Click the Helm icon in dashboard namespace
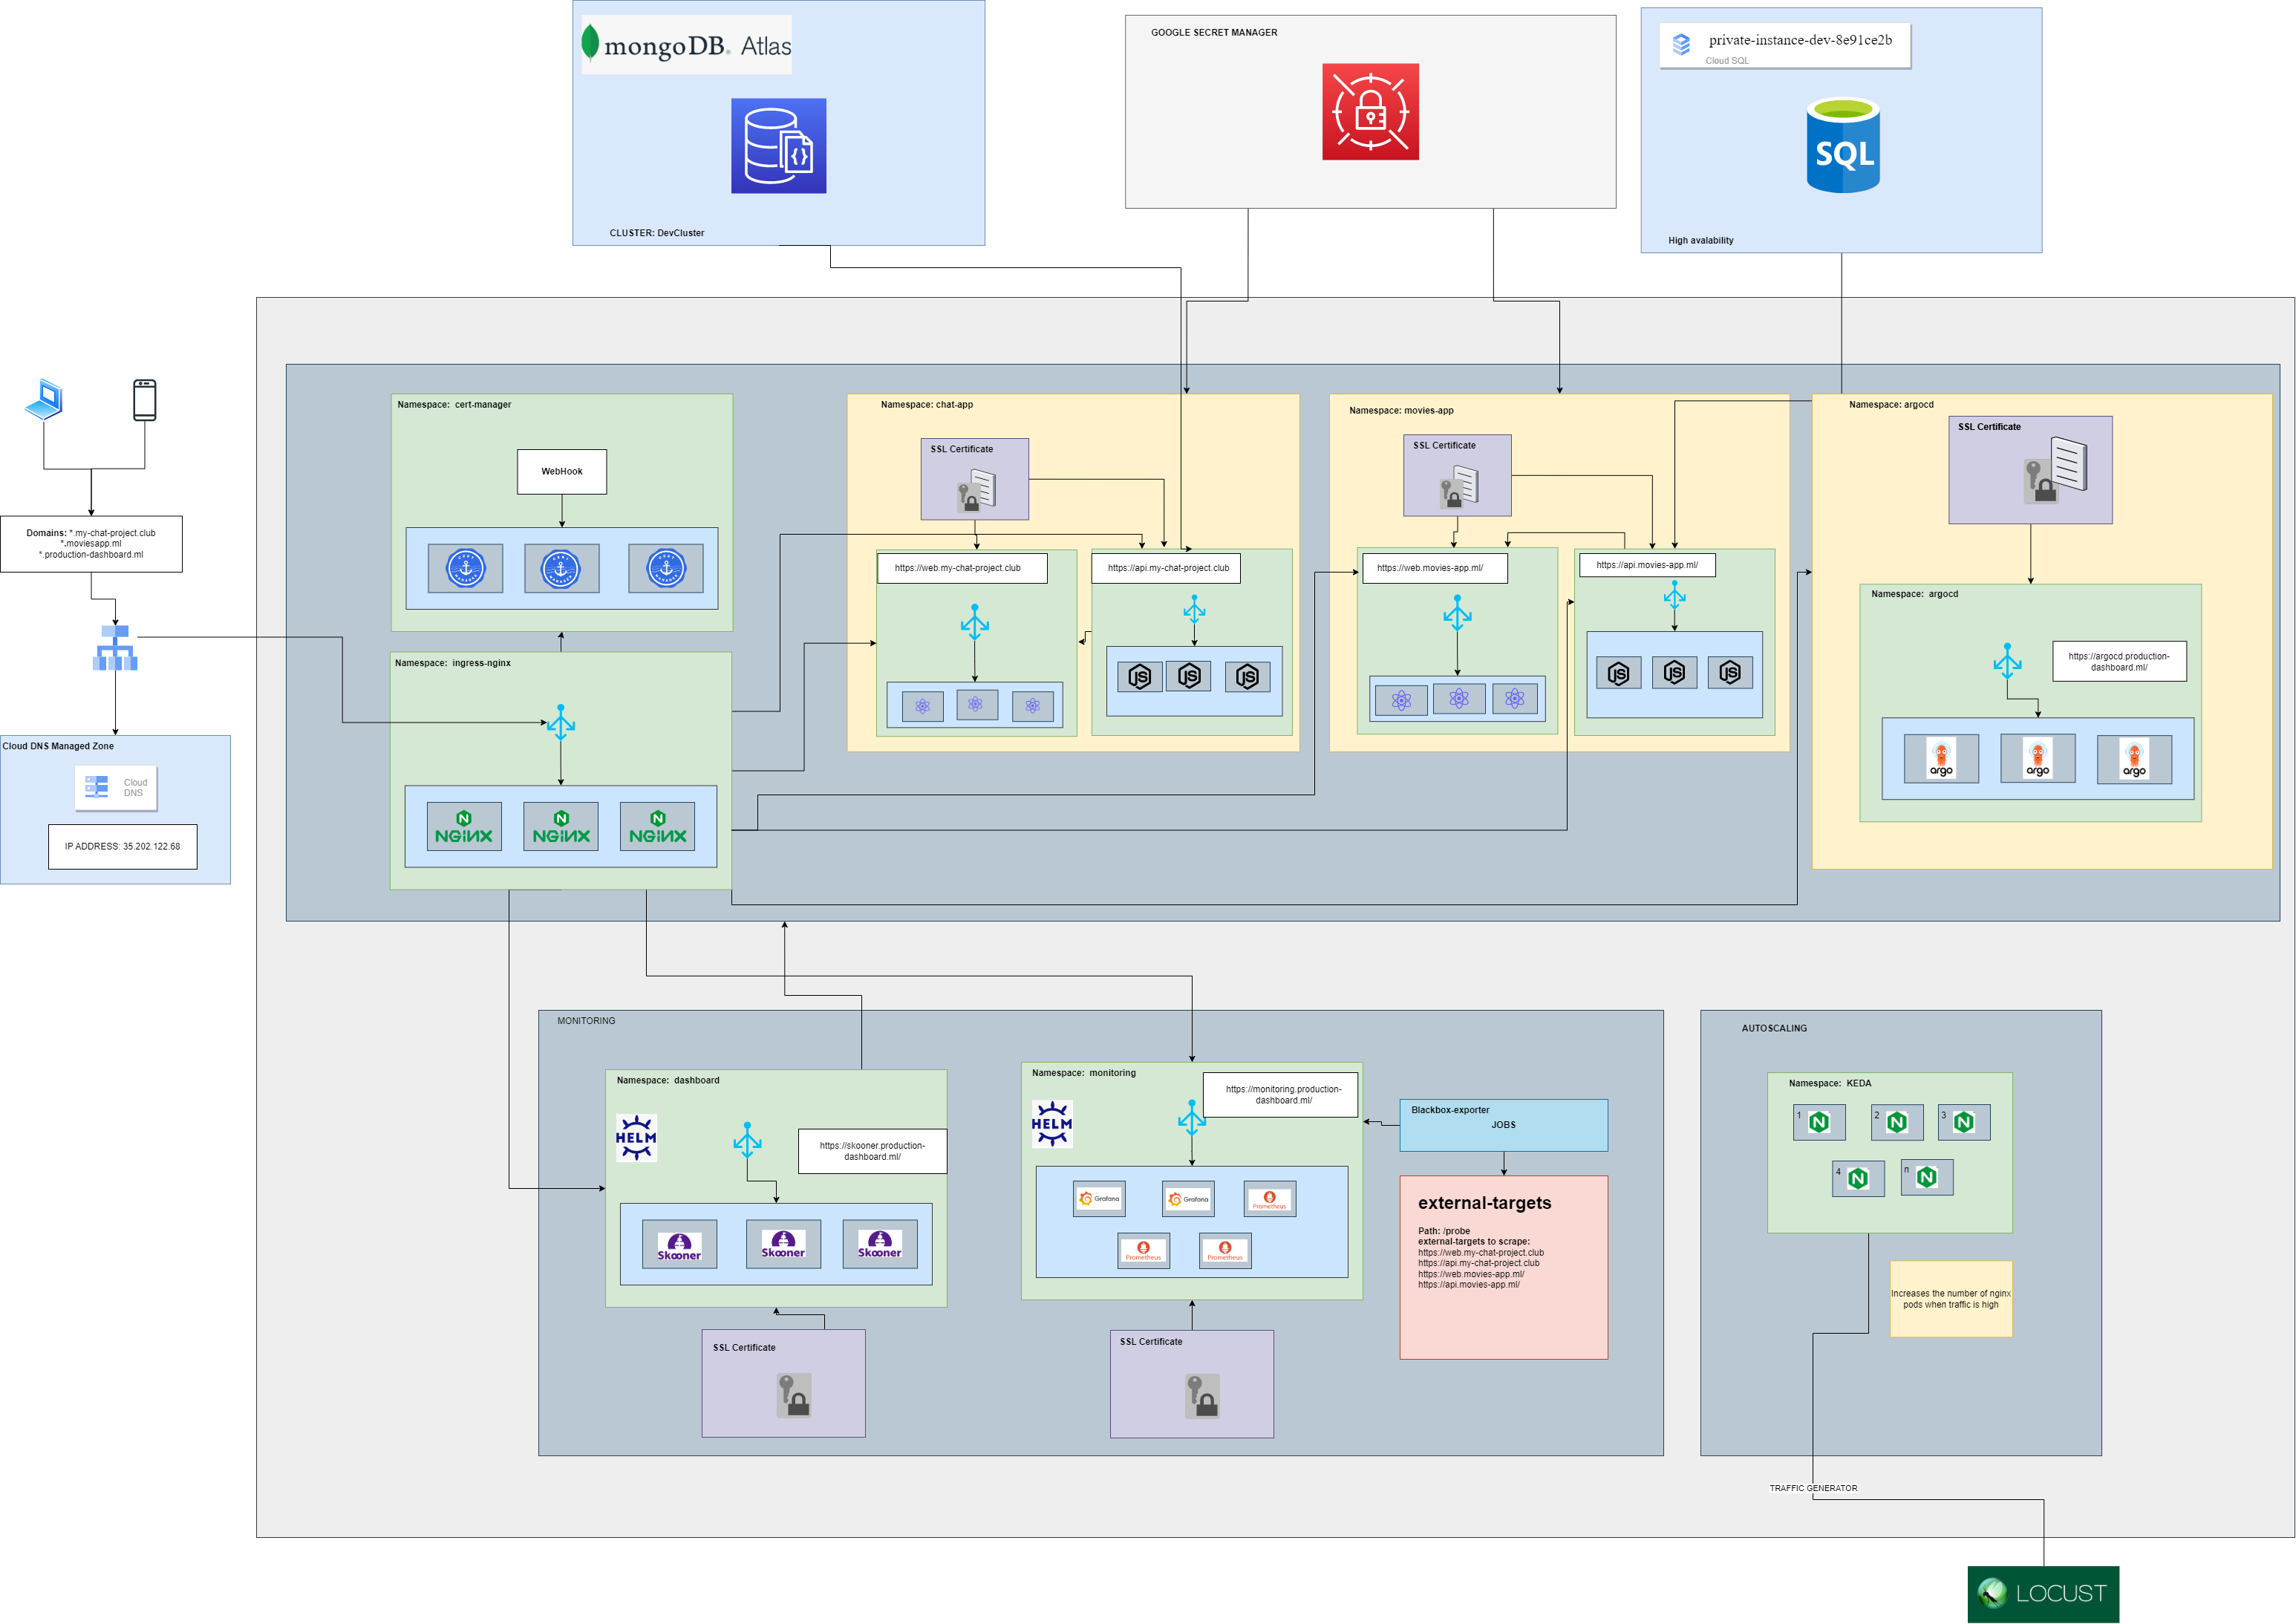 coord(636,1137)
